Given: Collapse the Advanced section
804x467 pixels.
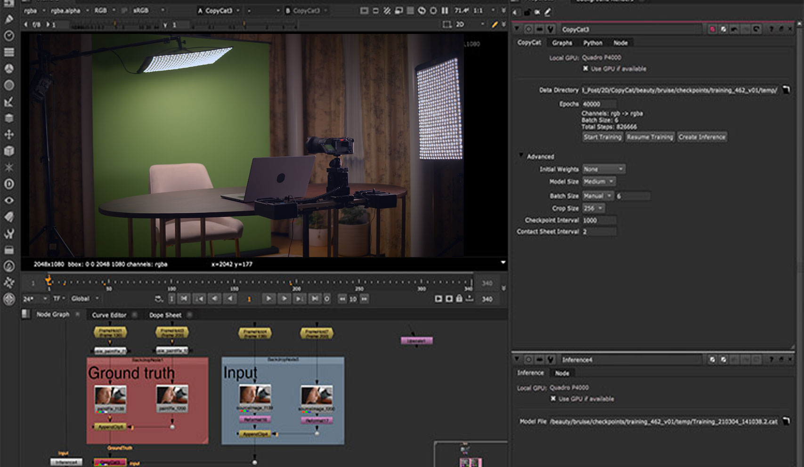Looking at the screenshot, I should tap(521, 156).
